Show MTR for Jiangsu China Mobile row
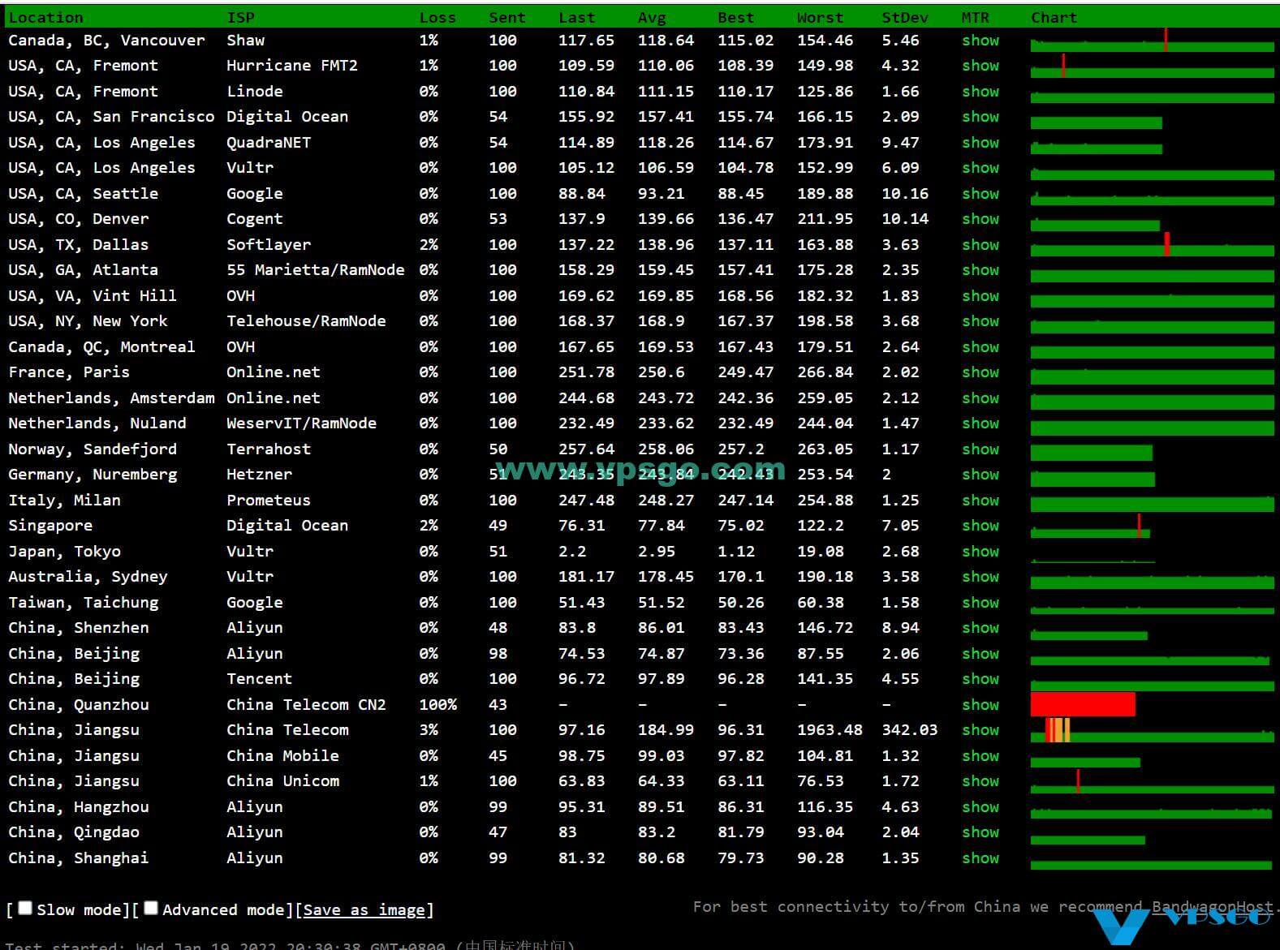 pos(980,756)
